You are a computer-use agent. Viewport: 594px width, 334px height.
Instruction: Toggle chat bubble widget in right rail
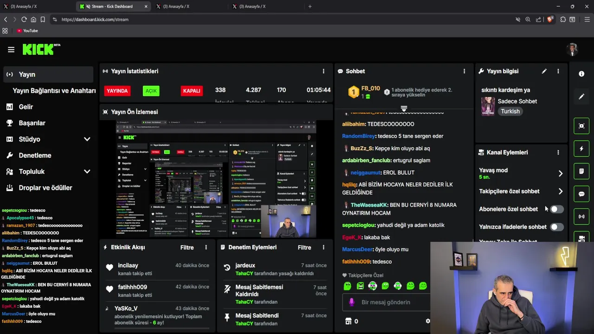pyautogui.click(x=581, y=194)
